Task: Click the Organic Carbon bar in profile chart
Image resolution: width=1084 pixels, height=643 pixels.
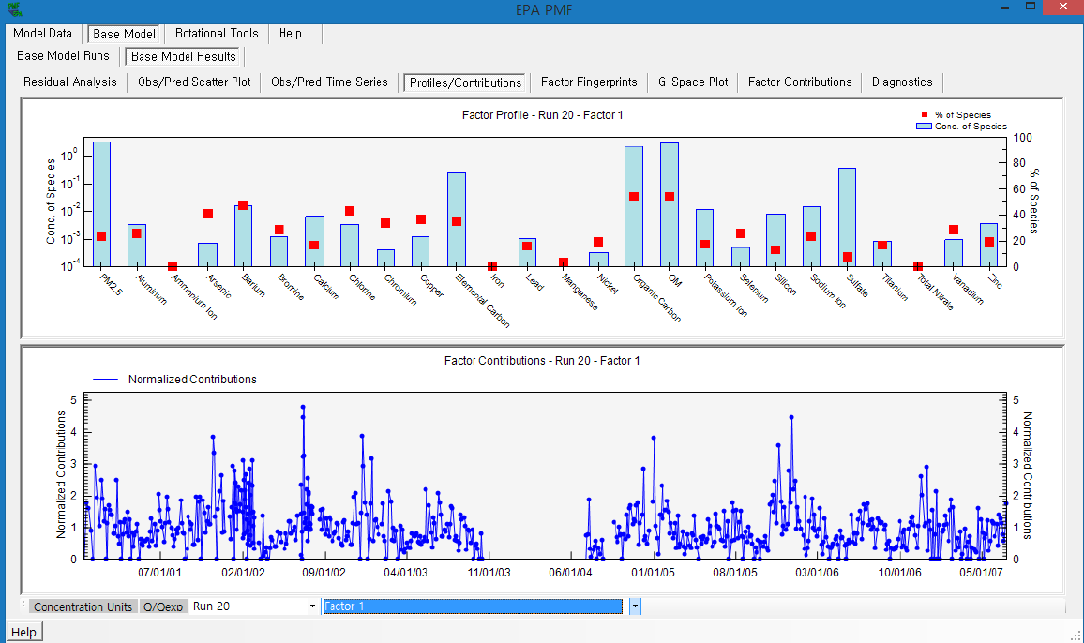Action: [x=634, y=206]
